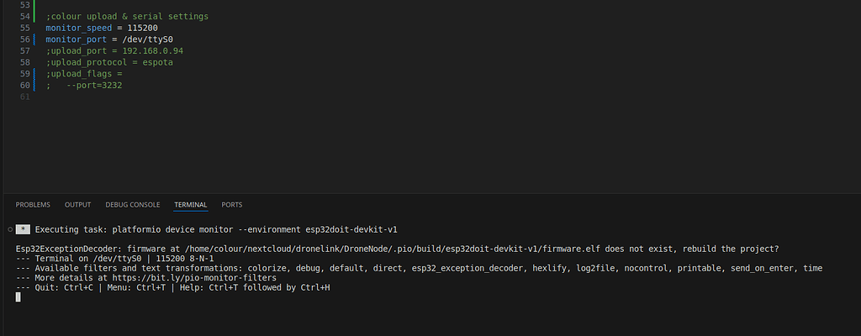Click the green added-line marker beside line 54

34,16
